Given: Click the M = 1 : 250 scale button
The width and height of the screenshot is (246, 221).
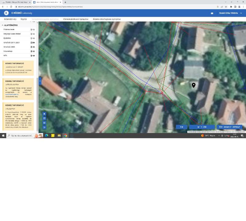Looking at the screenshot, I should tap(202, 127).
